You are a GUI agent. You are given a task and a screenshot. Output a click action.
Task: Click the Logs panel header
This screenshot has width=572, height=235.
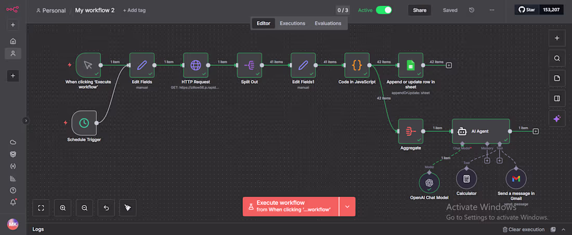[x=38, y=229]
